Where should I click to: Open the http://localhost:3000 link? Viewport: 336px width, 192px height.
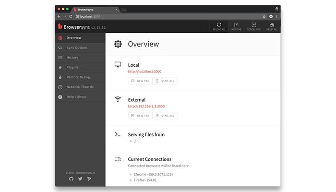(x=144, y=72)
